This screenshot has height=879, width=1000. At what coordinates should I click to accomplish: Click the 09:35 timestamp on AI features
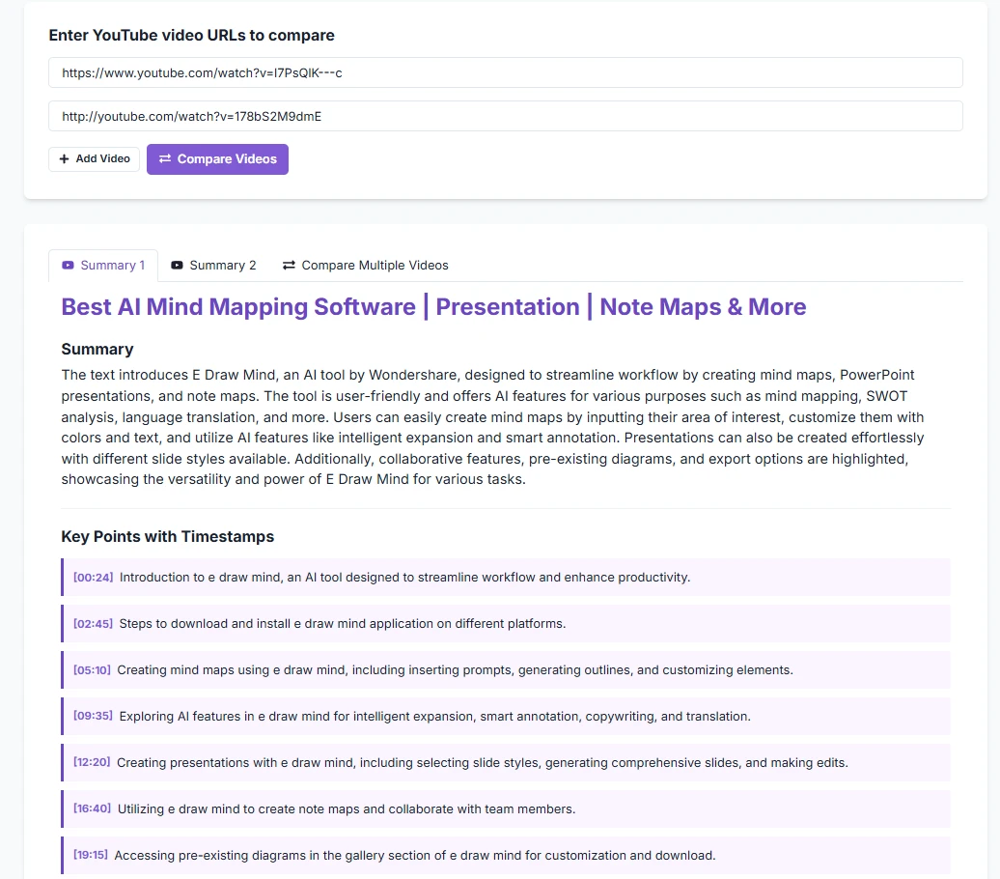point(93,717)
